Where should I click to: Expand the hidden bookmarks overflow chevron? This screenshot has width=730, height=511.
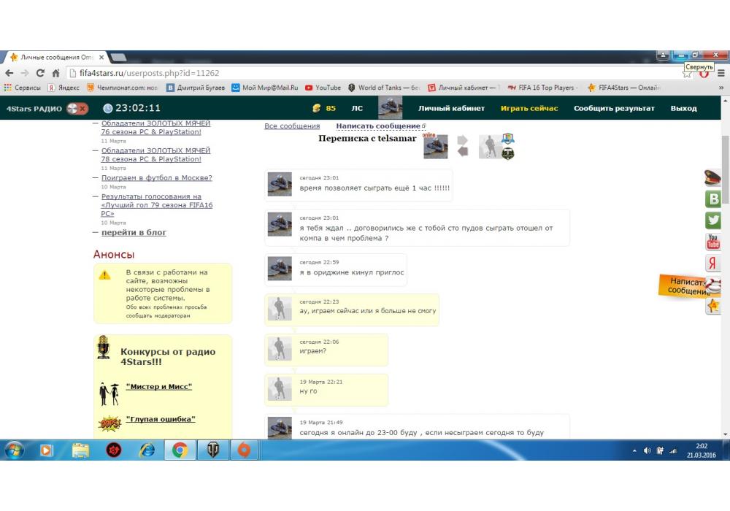(721, 88)
